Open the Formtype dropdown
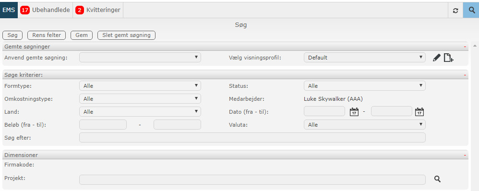The height and width of the screenshot is (191, 479). click(140, 86)
